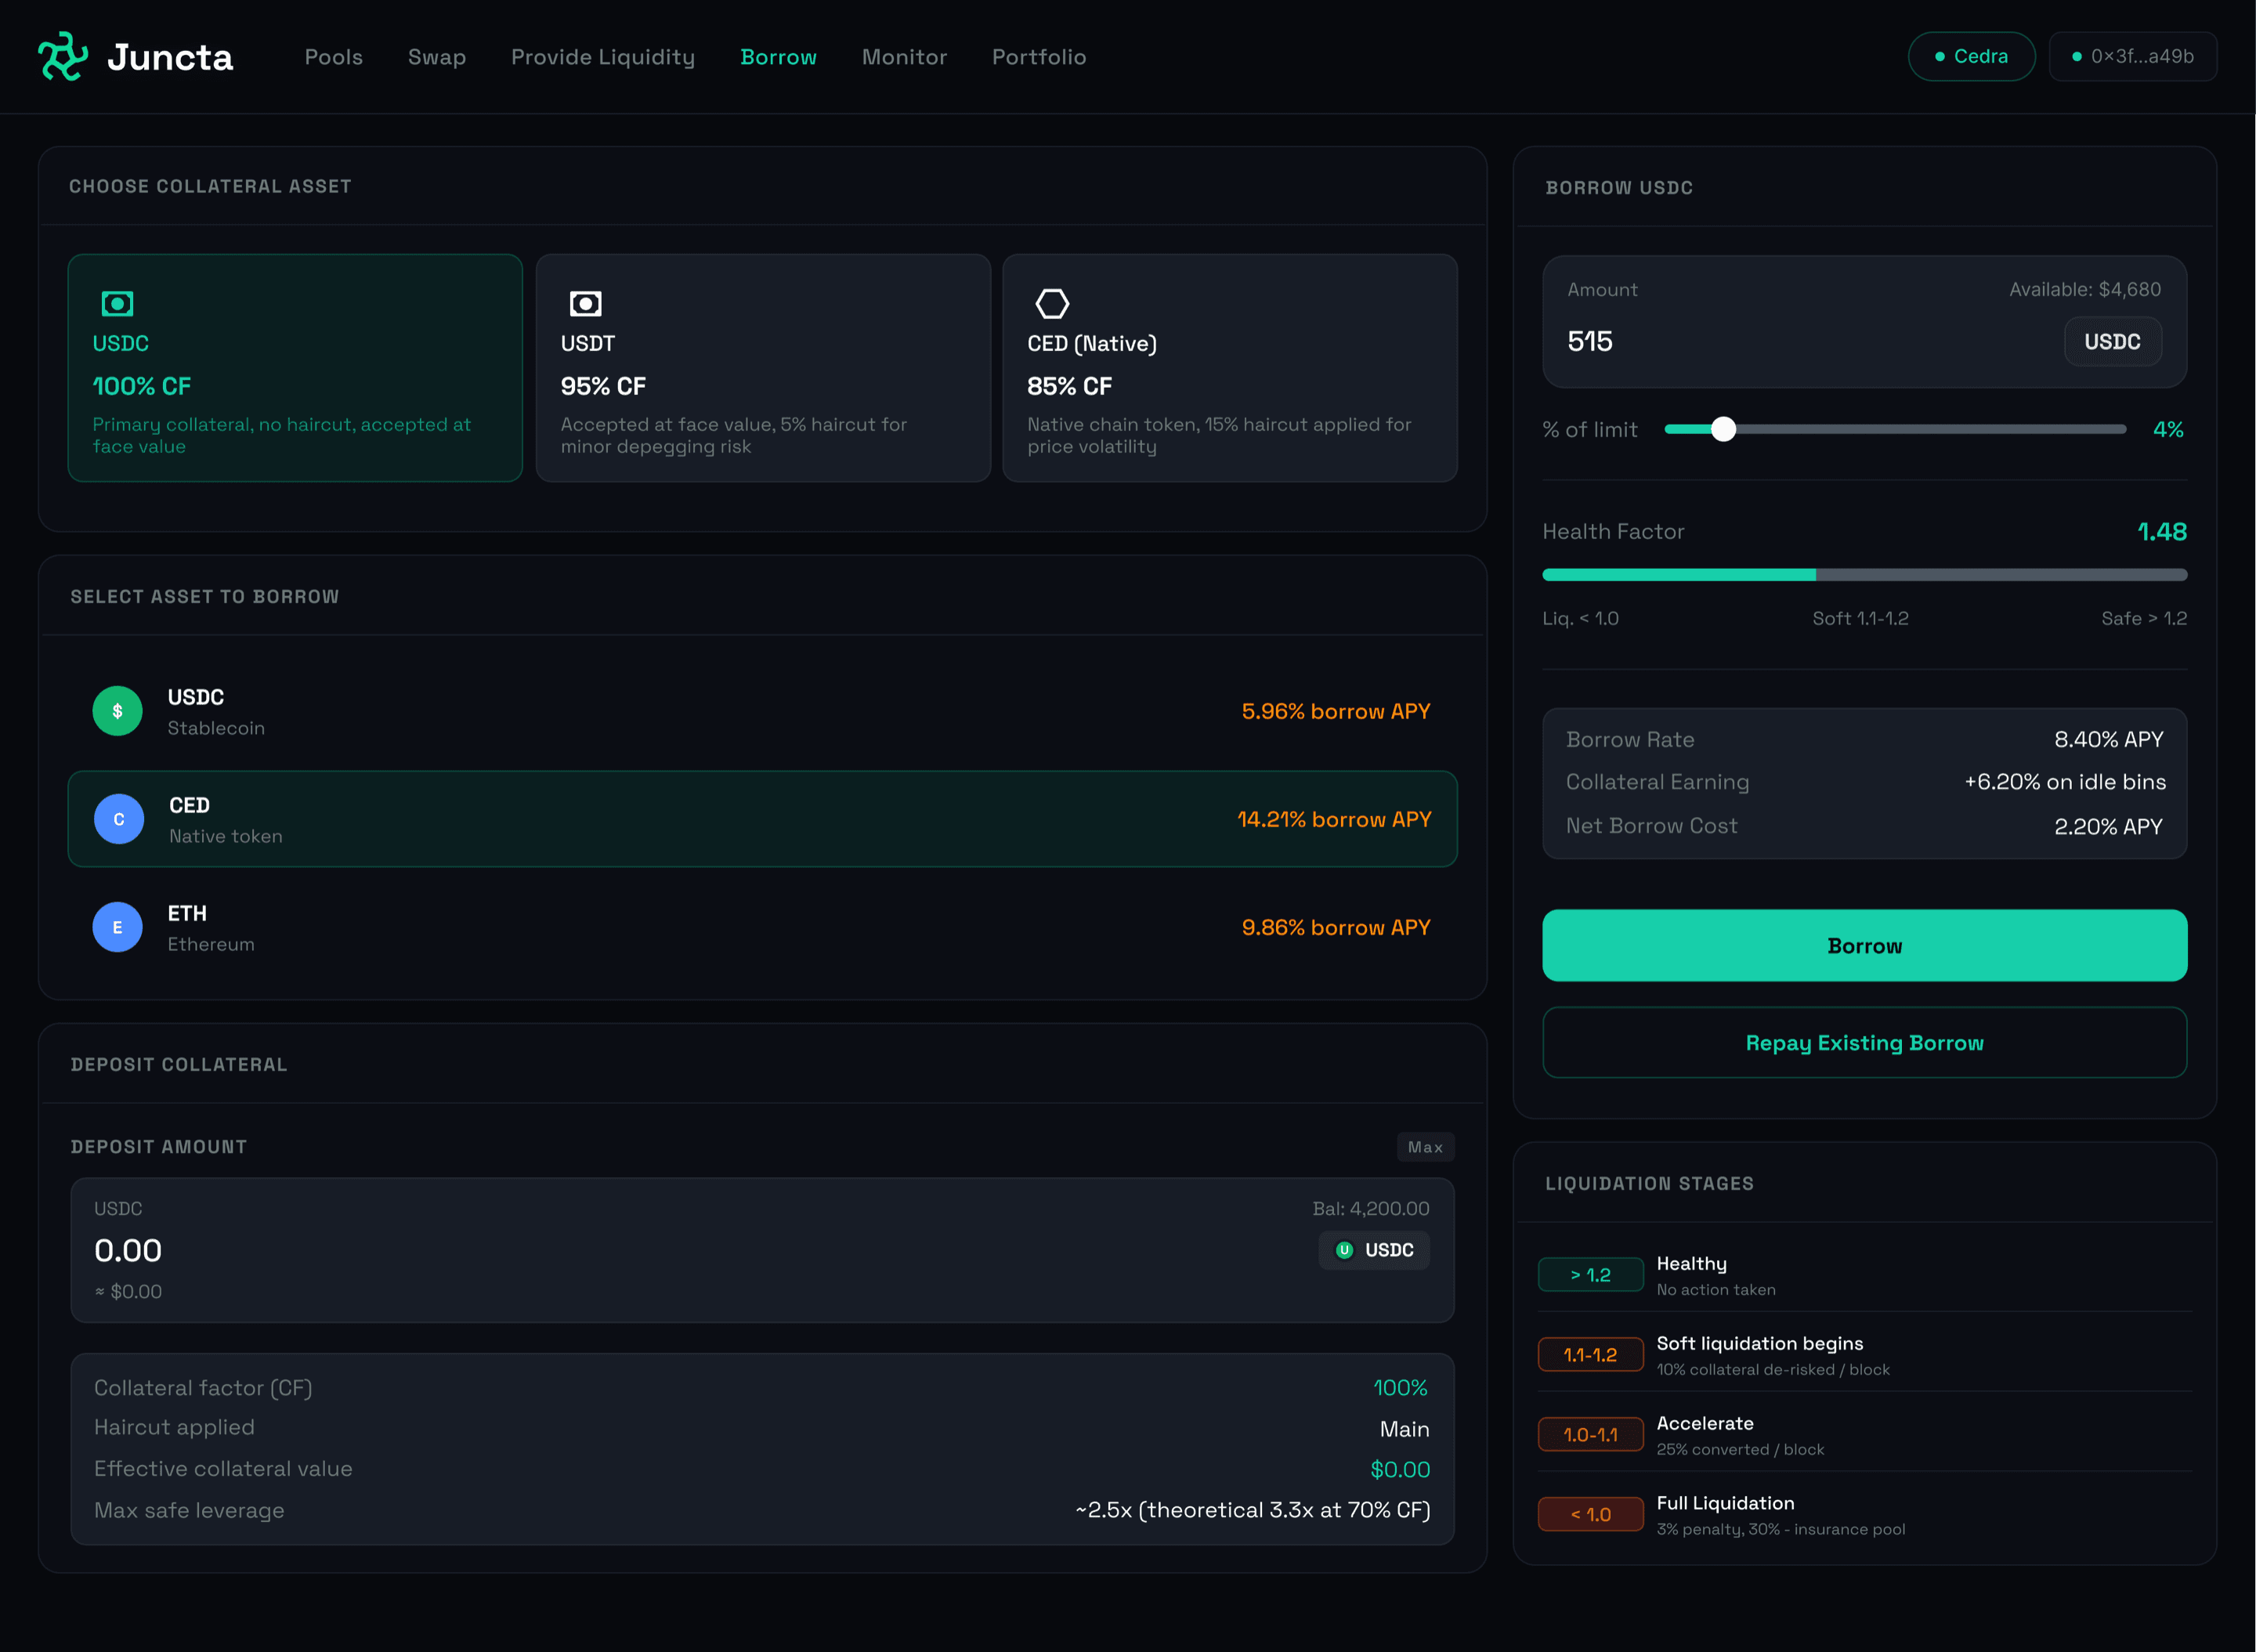The width and height of the screenshot is (2256, 1652).
Task: Choose CED Native token as borrow asset
Action: point(763,819)
